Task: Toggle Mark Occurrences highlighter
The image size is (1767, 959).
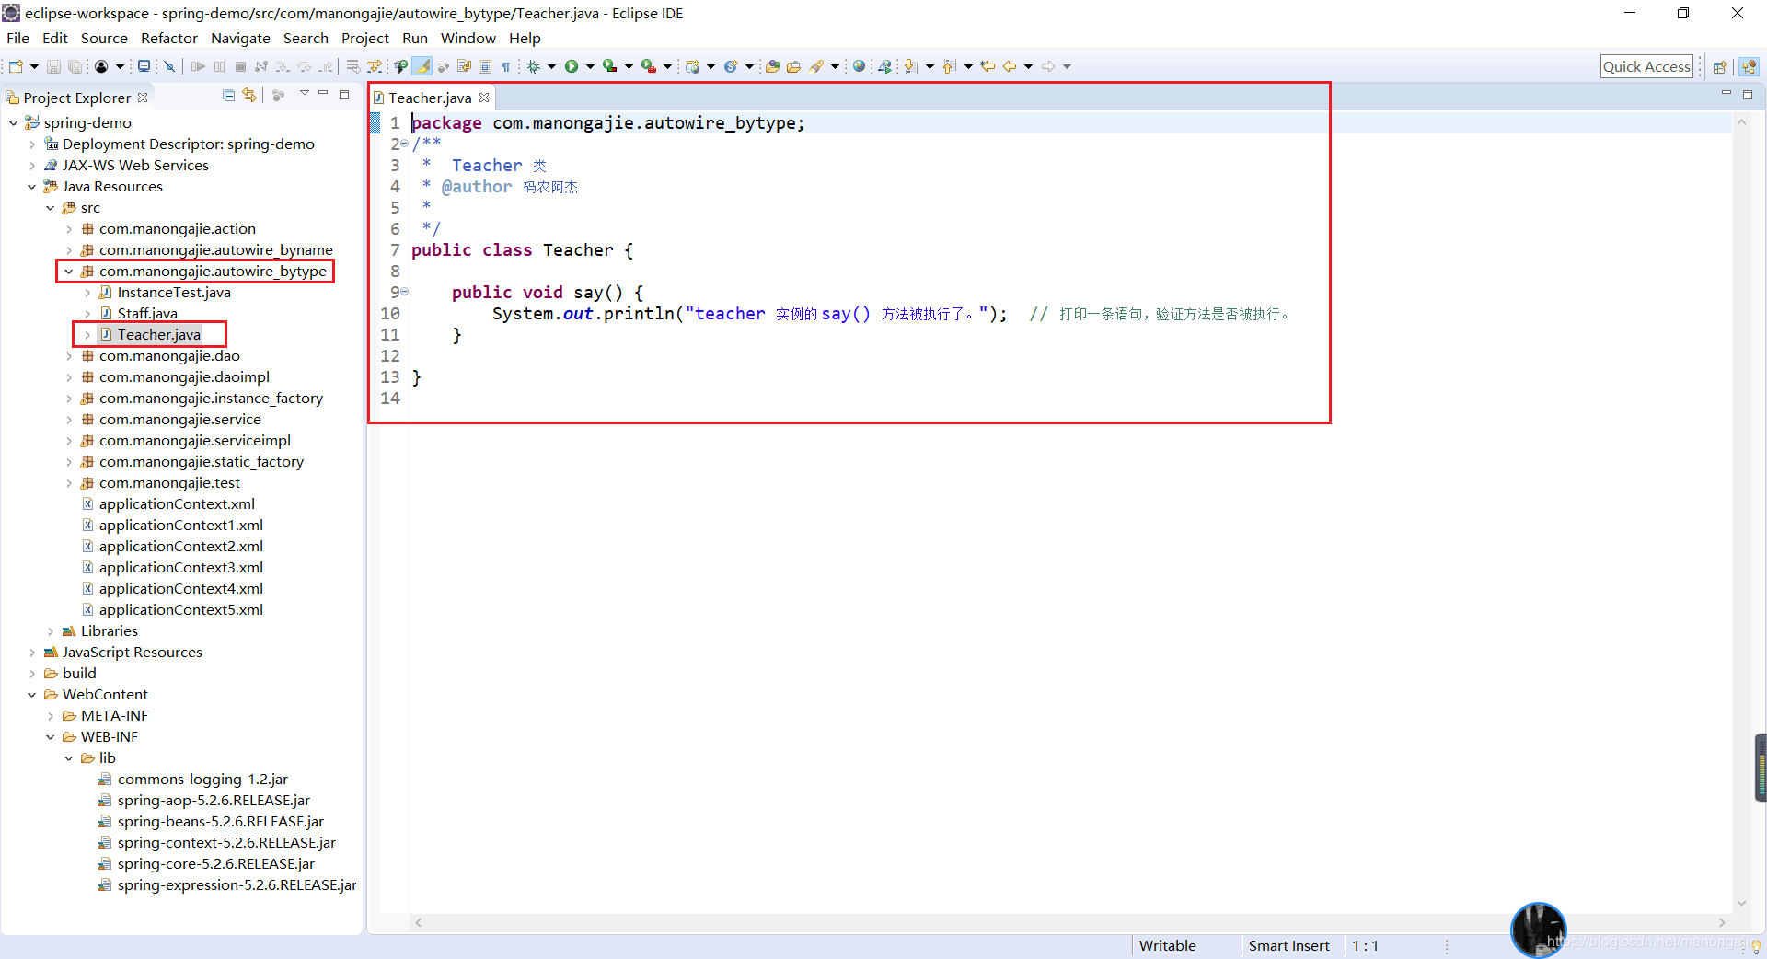Action: [x=422, y=66]
